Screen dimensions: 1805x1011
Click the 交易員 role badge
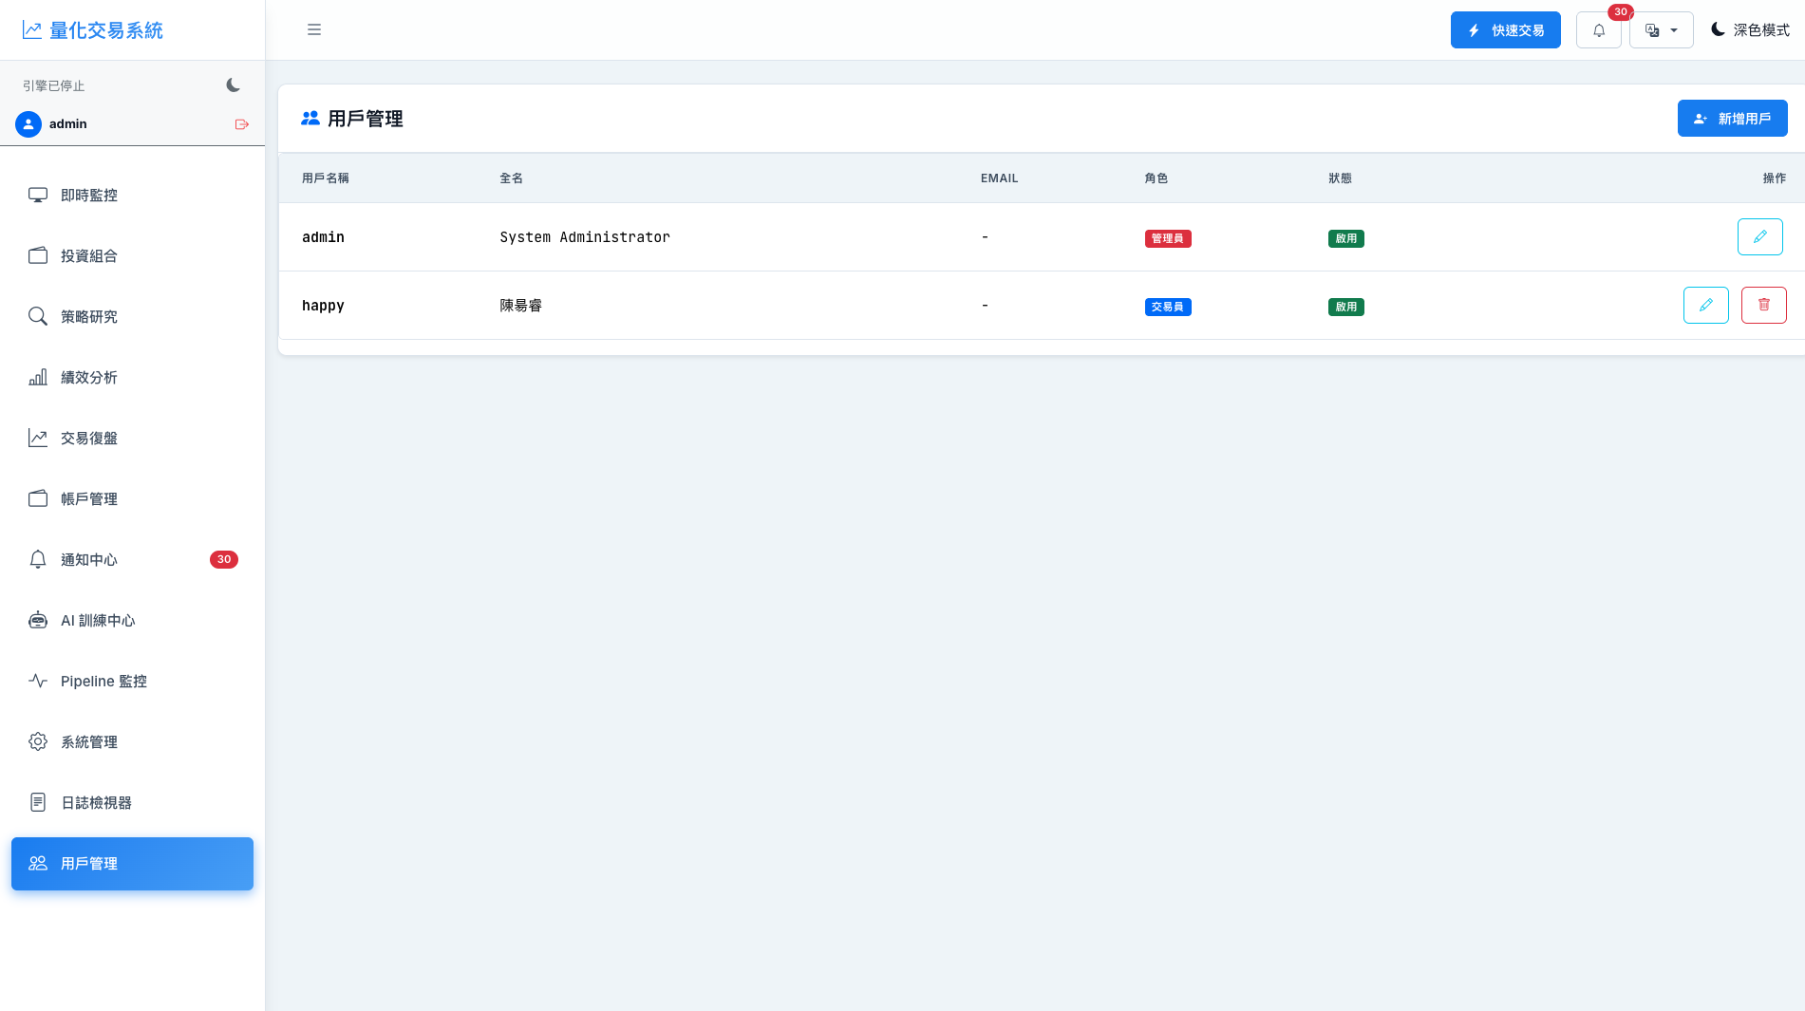point(1168,307)
